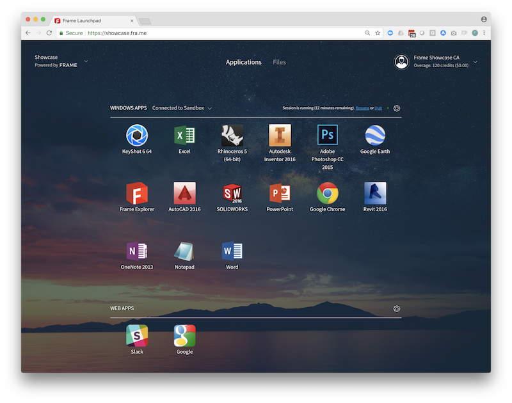Viewport: 512px width, 403px height.
Task: Open Windows Apps settings gear
Action: click(397, 108)
